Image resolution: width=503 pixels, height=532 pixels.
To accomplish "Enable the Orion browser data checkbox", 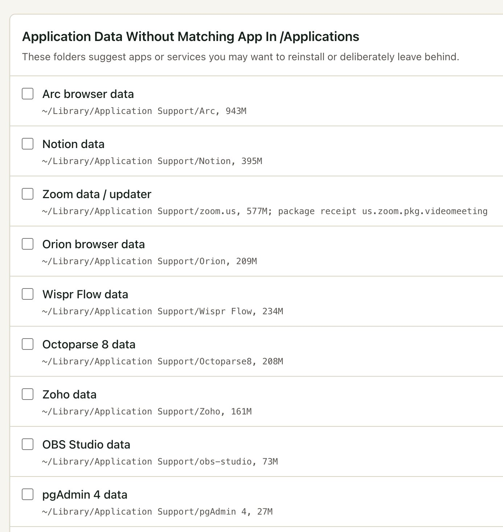I will coord(28,244).
